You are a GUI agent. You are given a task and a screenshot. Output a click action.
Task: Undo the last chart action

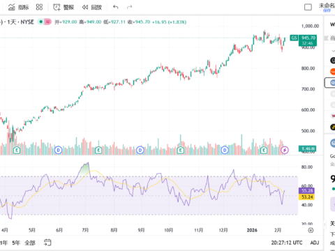[x=116, y=7]
